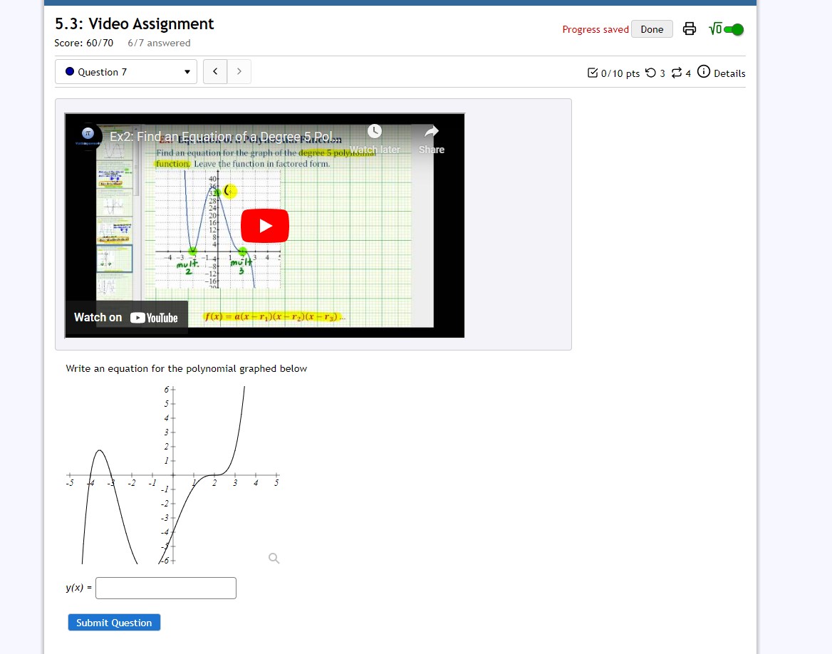832x654 pixels.
Task: Click inside the y(x) answer field
Action: [165, 588]
